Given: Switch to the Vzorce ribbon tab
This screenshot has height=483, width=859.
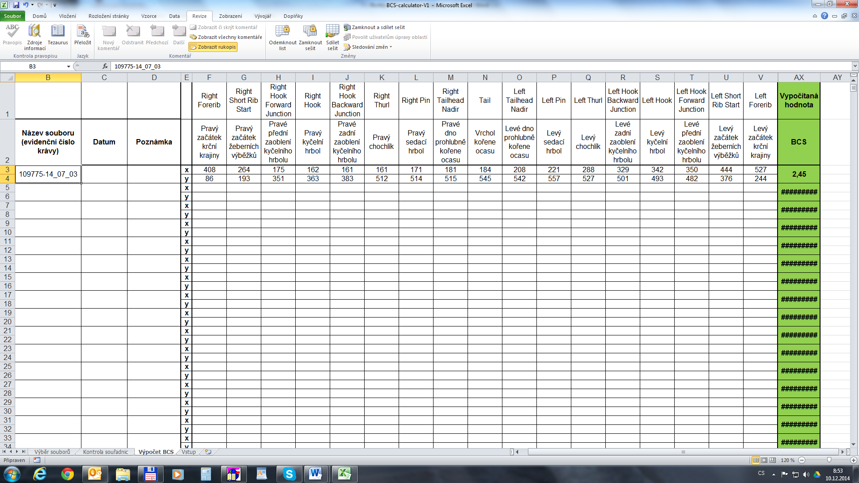Looking at the screenshot, I should 149,16.
